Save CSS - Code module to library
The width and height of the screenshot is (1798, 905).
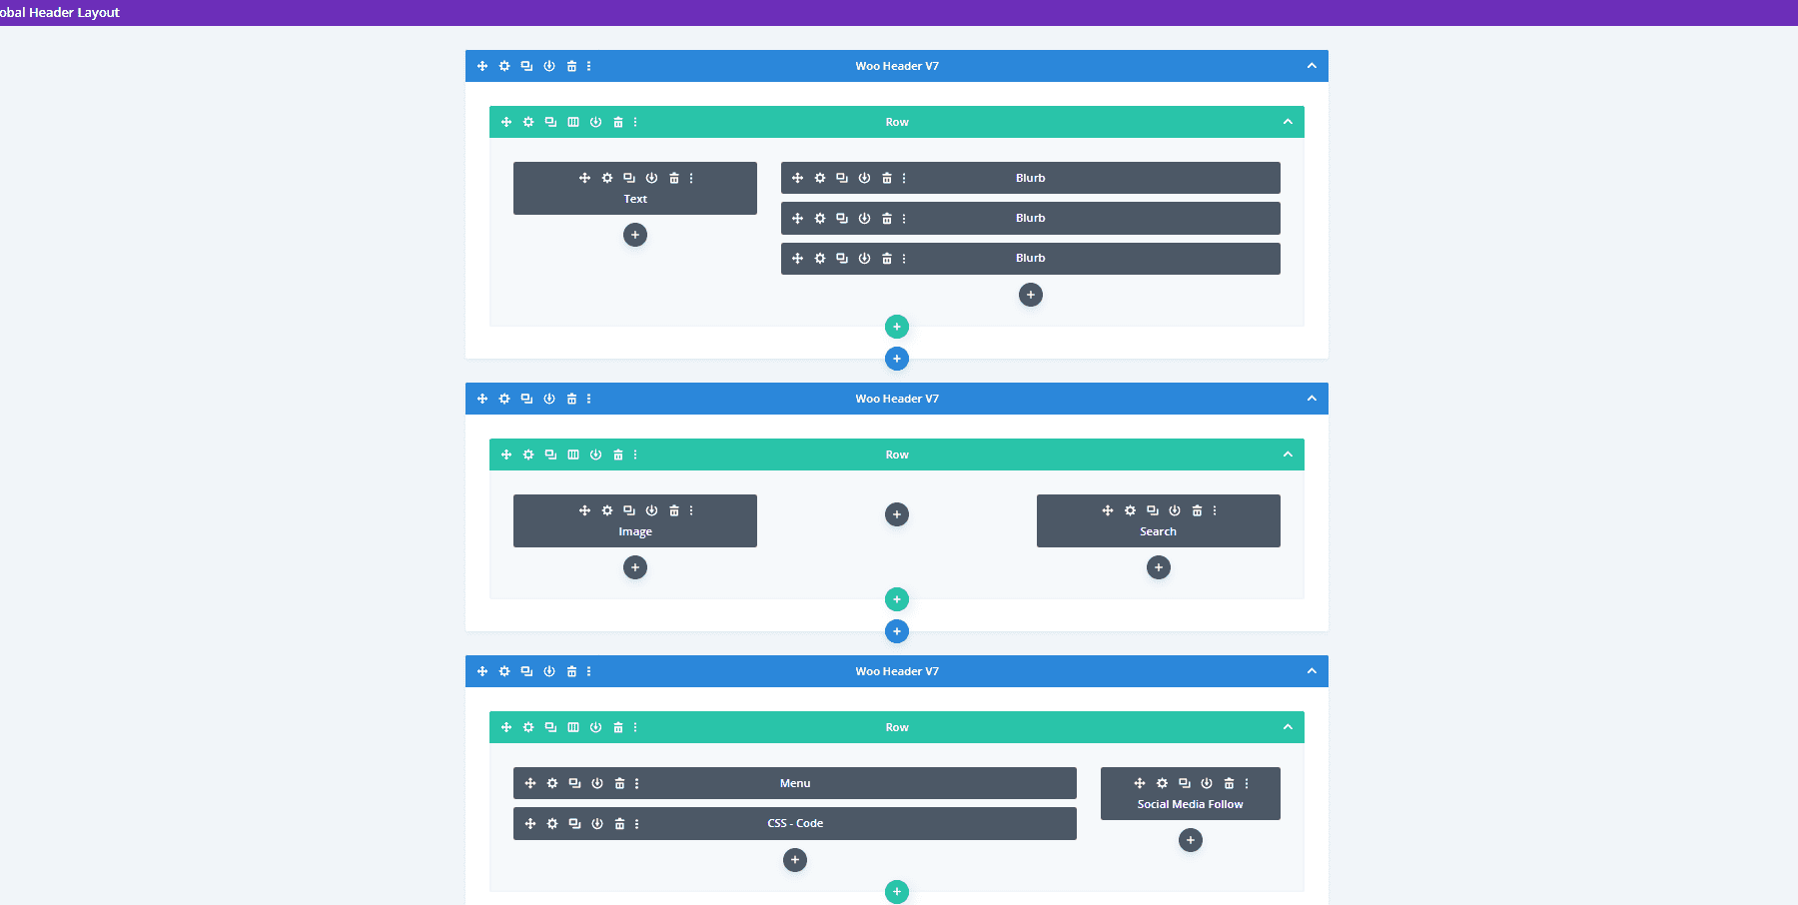click(597, 823)
